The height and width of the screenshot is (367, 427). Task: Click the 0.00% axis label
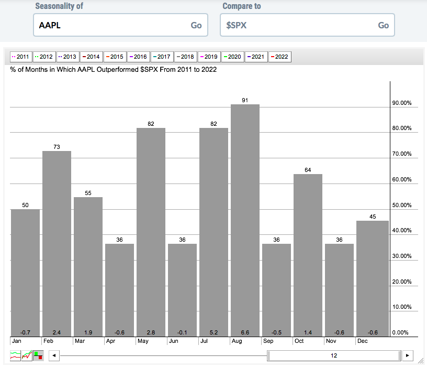coord(400,332)
